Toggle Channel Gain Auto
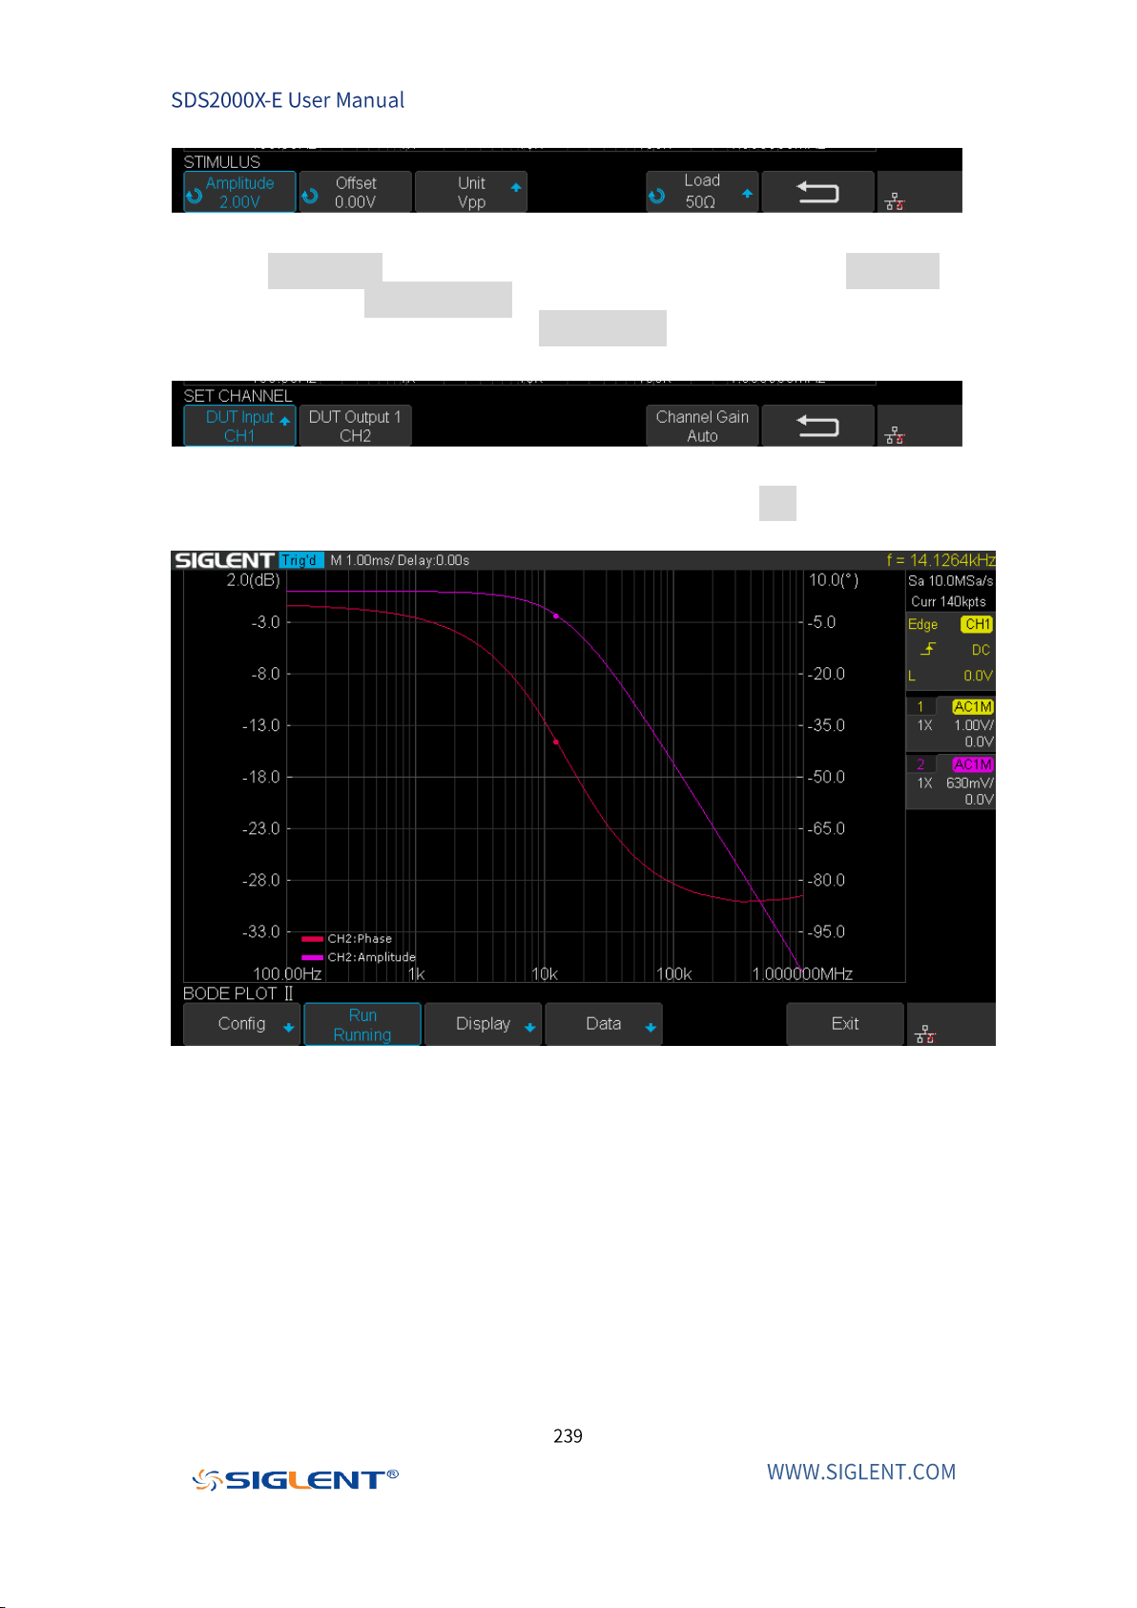This screenshot has width=1137, height=1608. [702, 426]
